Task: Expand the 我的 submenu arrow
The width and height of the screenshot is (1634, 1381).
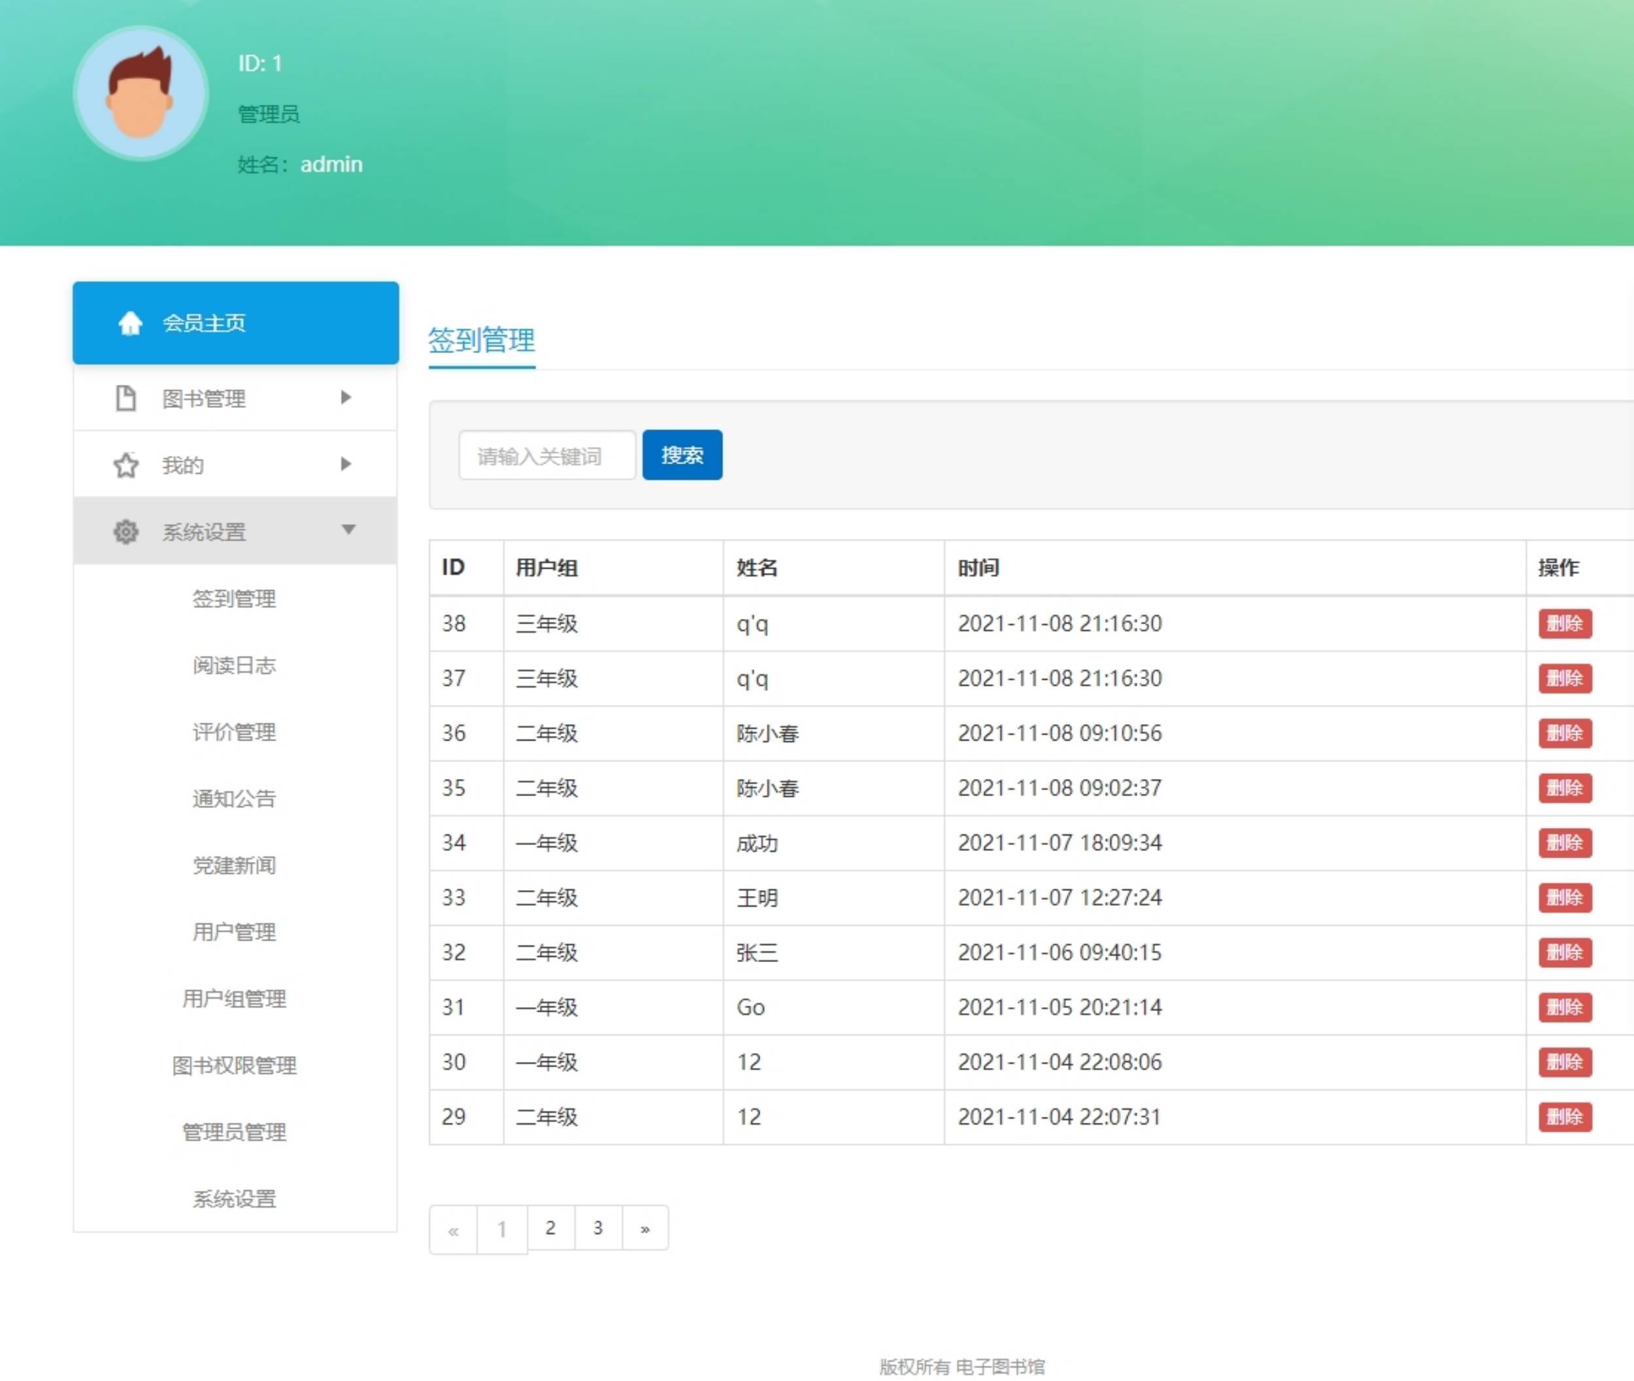Action: [346, 464]
